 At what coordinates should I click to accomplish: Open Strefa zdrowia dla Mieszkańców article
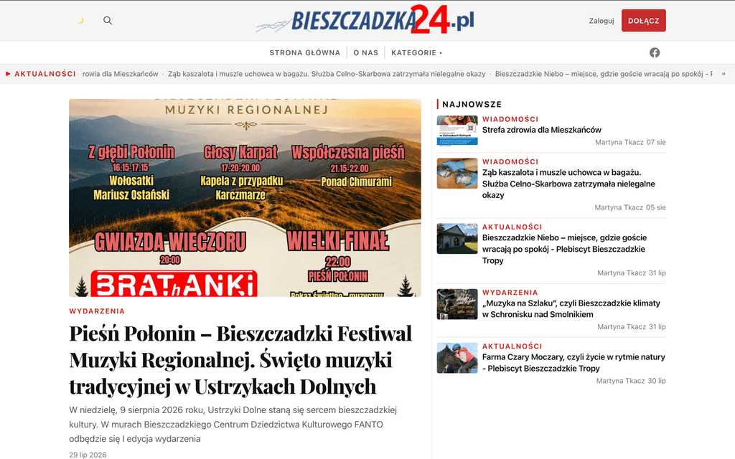(x=541, y=130)
